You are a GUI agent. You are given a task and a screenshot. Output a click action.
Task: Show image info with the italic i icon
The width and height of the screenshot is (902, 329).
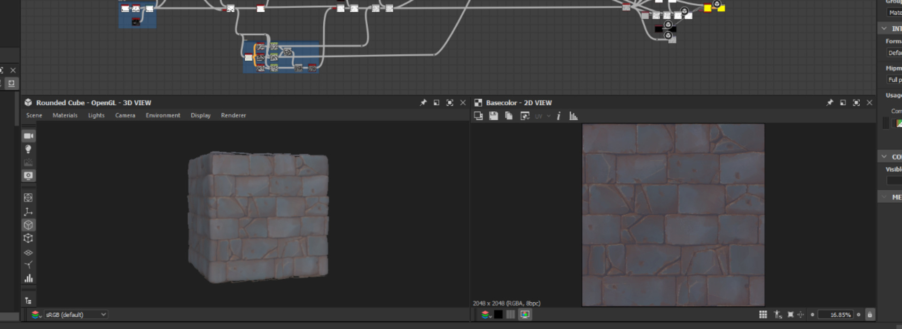[x=559, y=116]
